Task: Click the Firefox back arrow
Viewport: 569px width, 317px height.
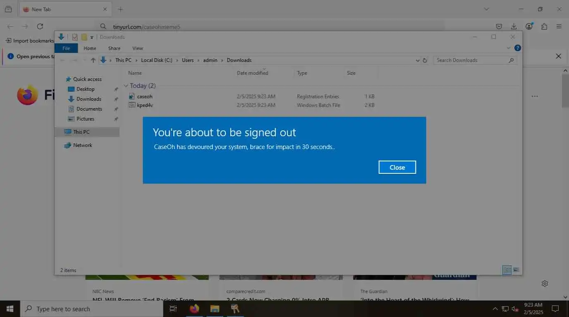Action: 10,26
